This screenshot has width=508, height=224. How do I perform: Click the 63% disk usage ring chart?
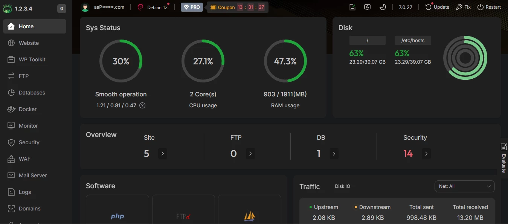[465, 58]
